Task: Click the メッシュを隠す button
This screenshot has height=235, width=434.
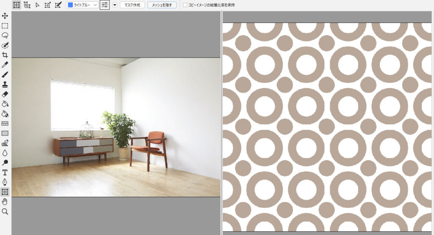Action: tap(162, 5)
